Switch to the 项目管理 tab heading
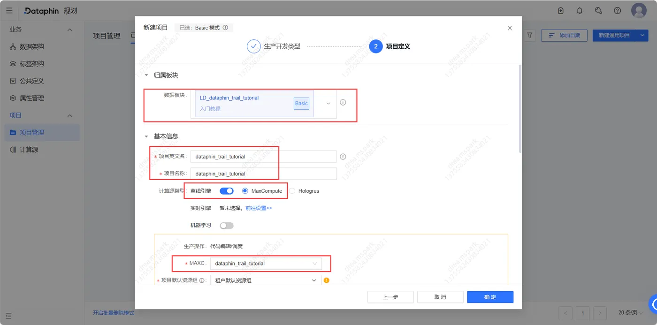Screen dimensions: 657x325 (x=107, y=36)
